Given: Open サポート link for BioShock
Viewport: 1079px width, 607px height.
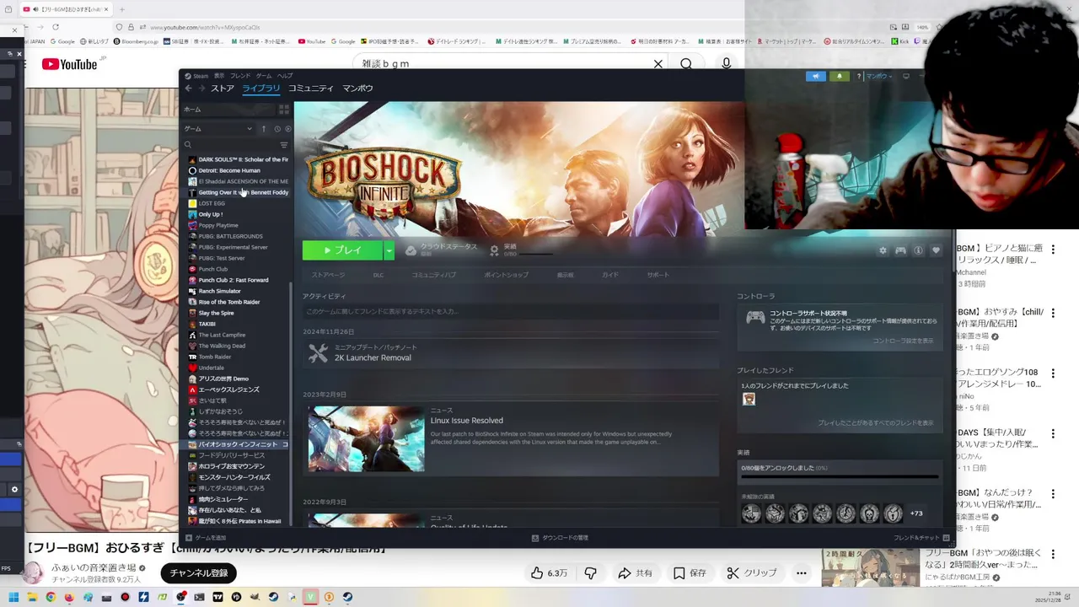Looking at the screenshot, I should click(x=658, y=275).
